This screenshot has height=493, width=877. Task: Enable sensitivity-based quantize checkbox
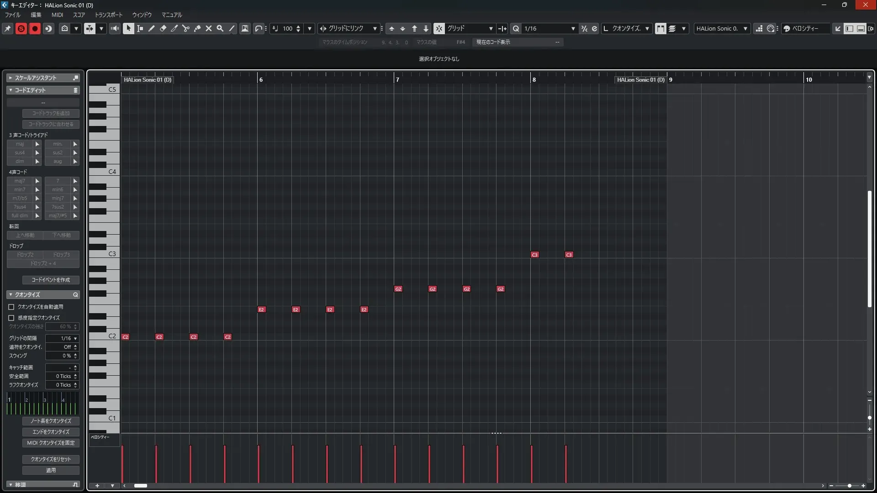(x=11, y=318)
